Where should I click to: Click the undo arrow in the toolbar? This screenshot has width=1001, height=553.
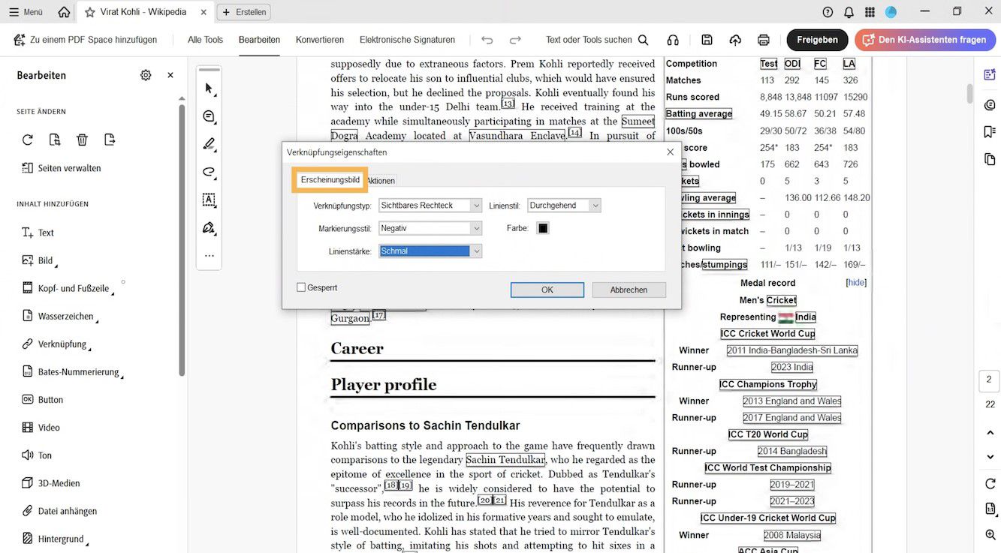[487, 40]
